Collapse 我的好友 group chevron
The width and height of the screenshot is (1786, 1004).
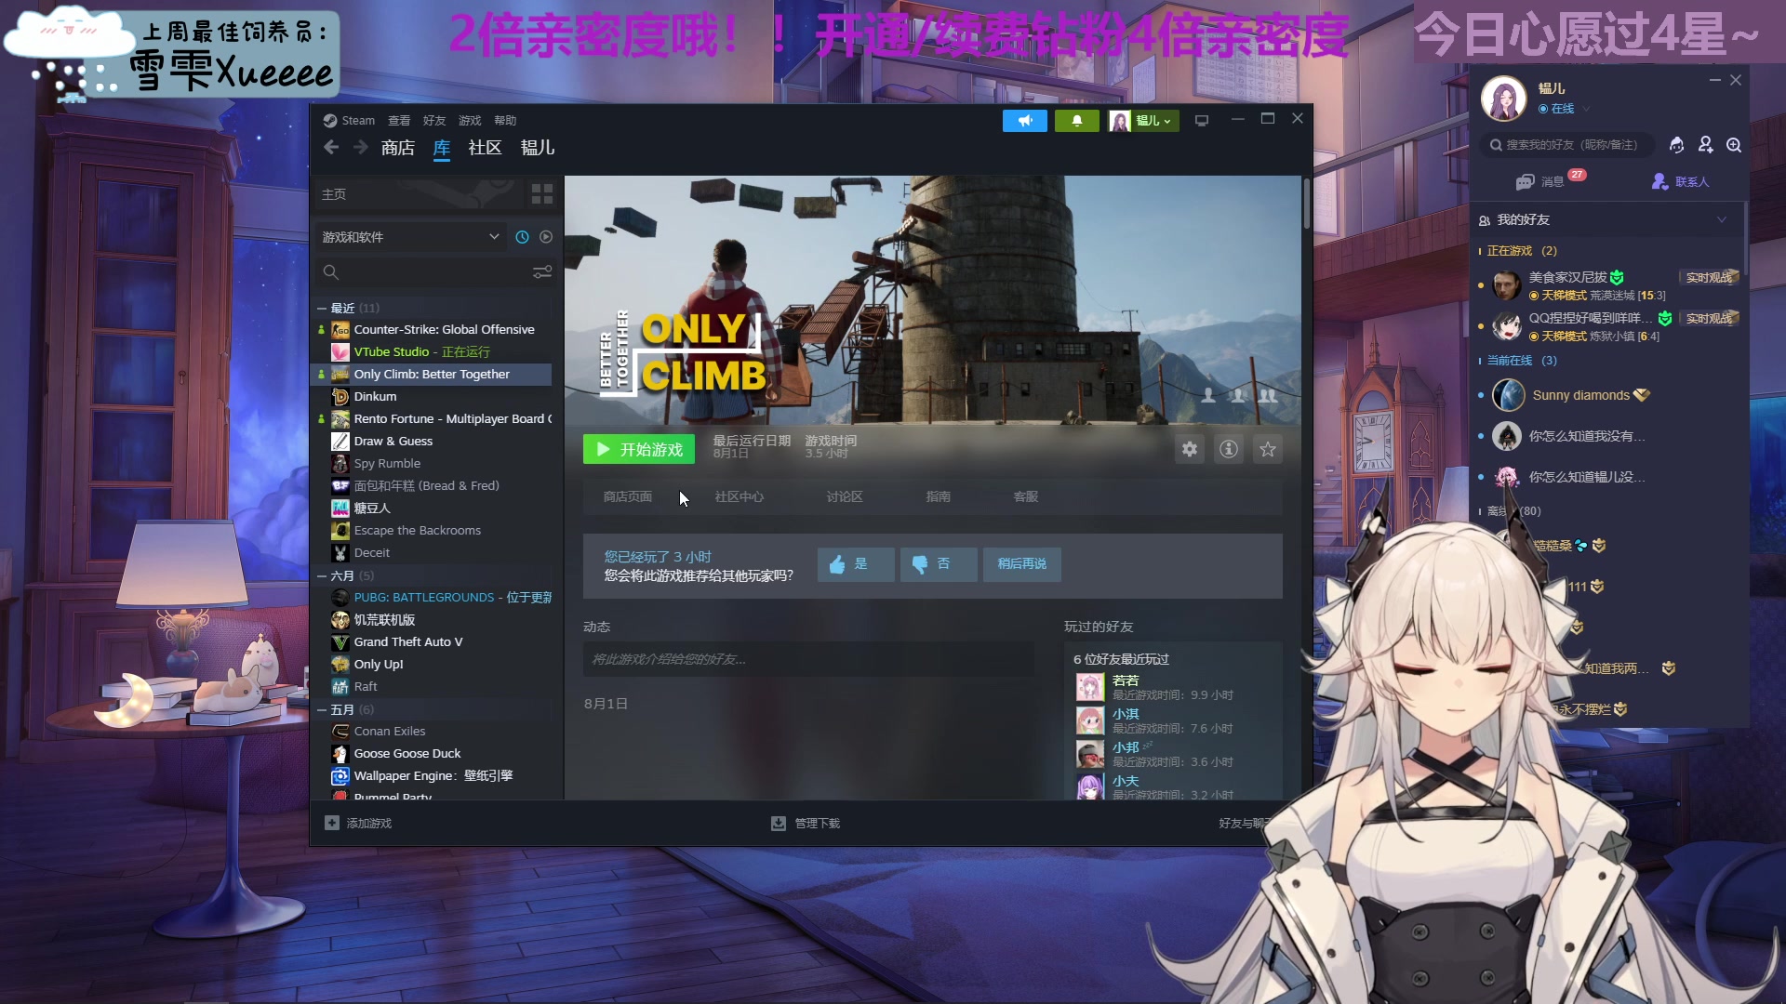pos(1722,220)
